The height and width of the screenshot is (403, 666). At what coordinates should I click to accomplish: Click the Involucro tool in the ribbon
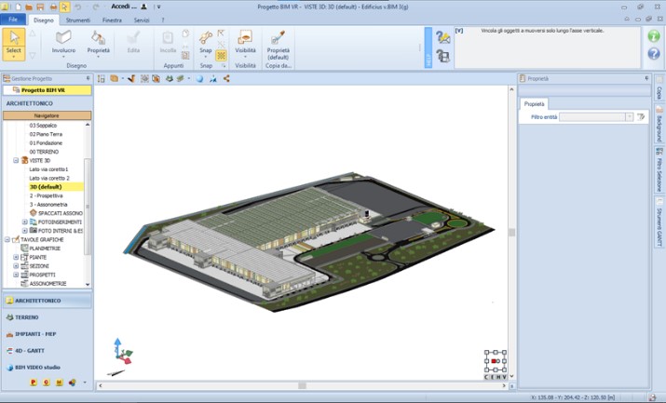coord(63,43)
